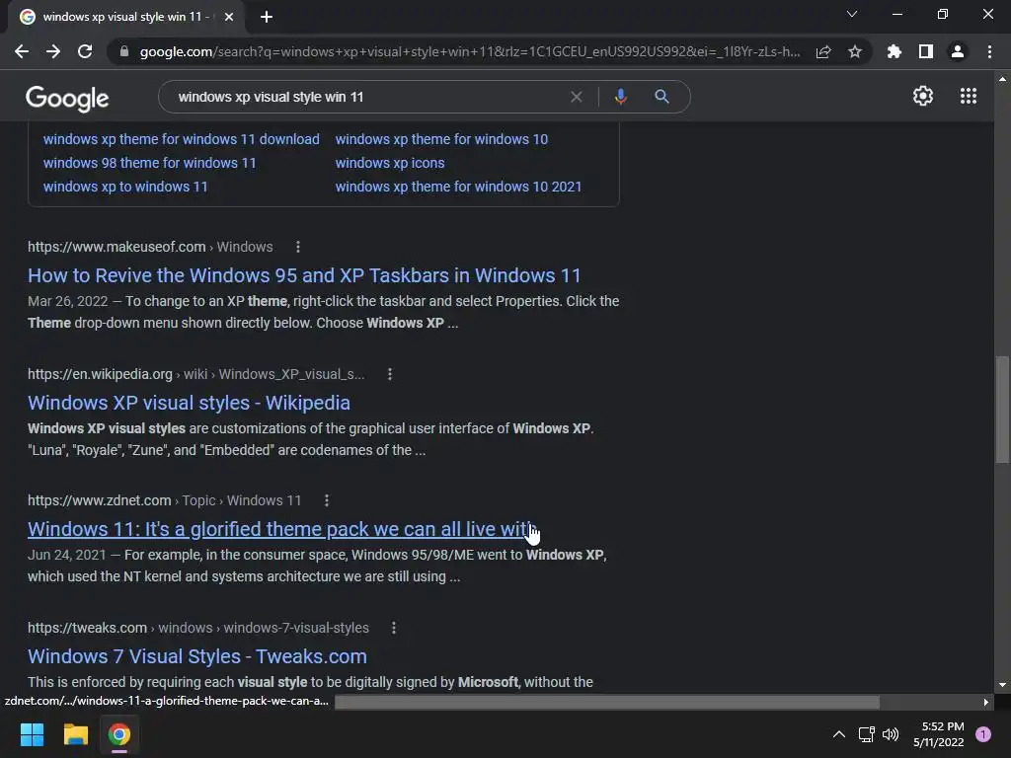The width and height of the screenshot is (1011, 758).
Task: Click the zdnet.com URL breadcrumb
Action: (x=165, y=500)
